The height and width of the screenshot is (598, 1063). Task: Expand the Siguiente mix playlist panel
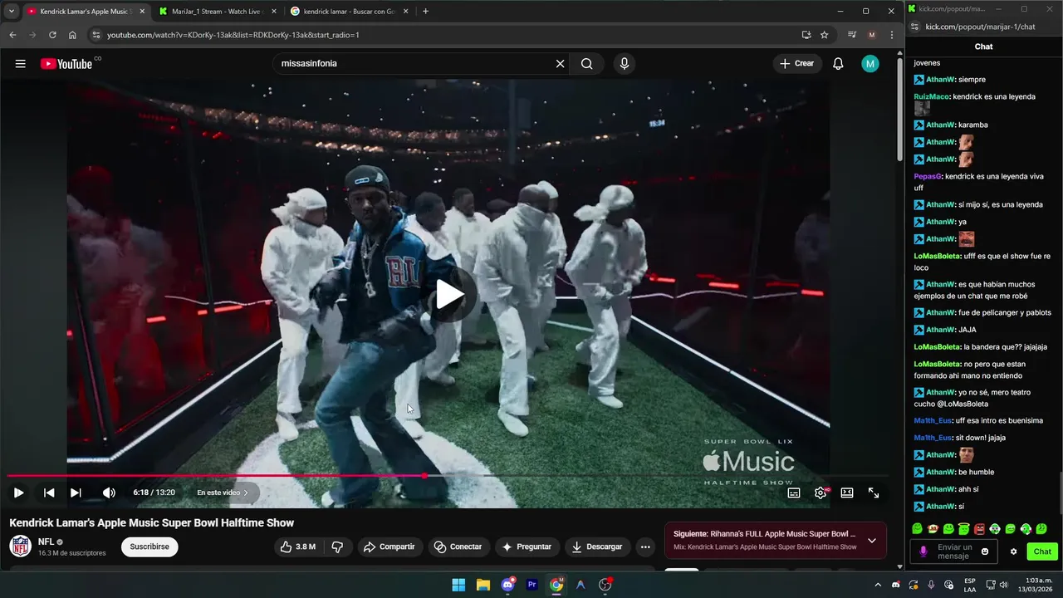[x=871, y=541]
